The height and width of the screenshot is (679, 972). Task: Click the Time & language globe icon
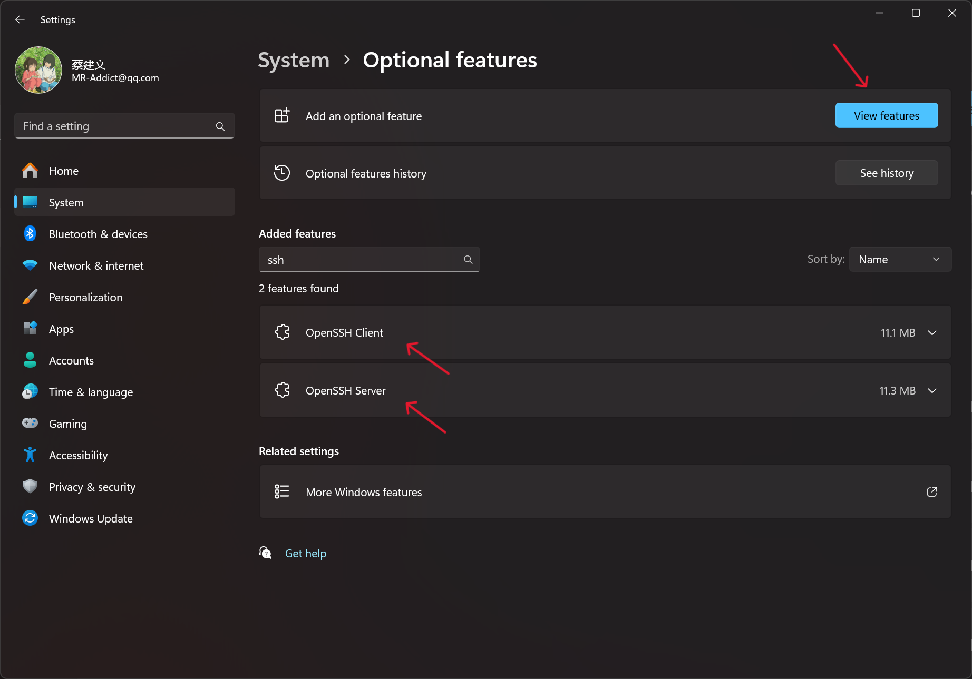(30, 391)
